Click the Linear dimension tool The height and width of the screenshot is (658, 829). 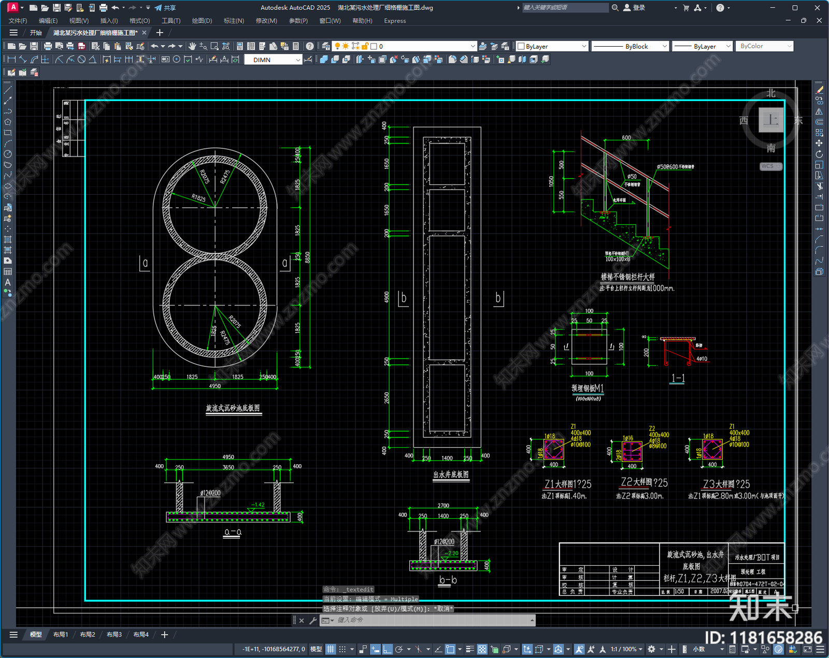(11, 60)
